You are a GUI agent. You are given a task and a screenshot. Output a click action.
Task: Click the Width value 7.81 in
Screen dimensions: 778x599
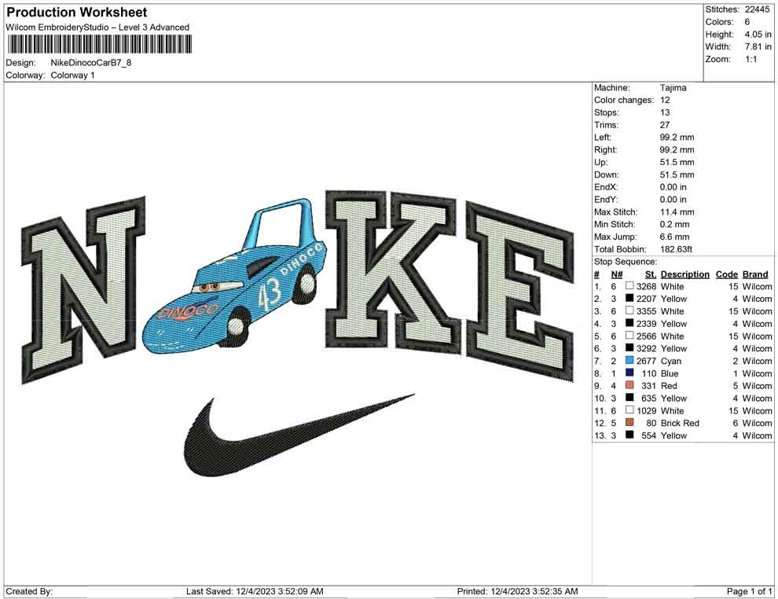pos(758,46)
